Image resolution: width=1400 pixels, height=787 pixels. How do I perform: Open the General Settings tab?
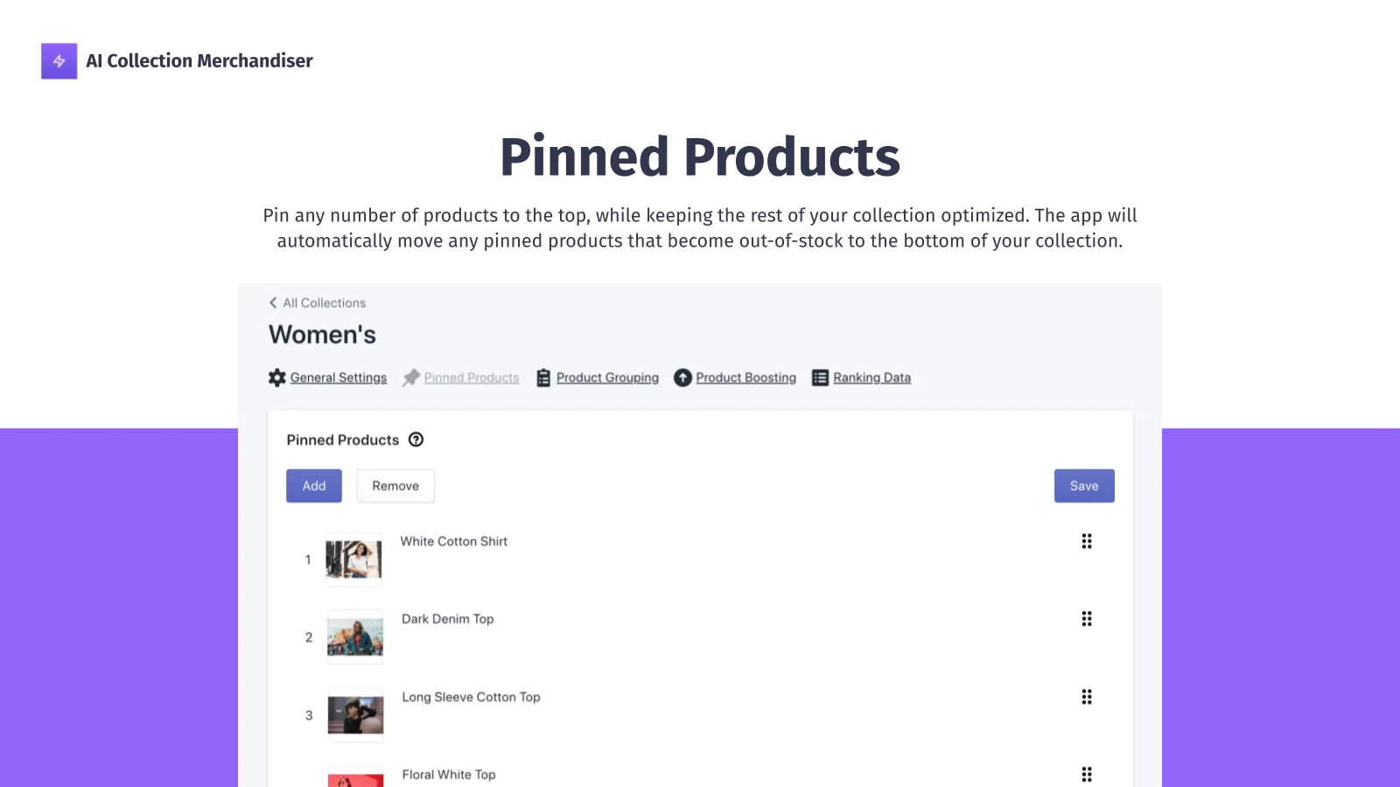click(x=339, y=378)
